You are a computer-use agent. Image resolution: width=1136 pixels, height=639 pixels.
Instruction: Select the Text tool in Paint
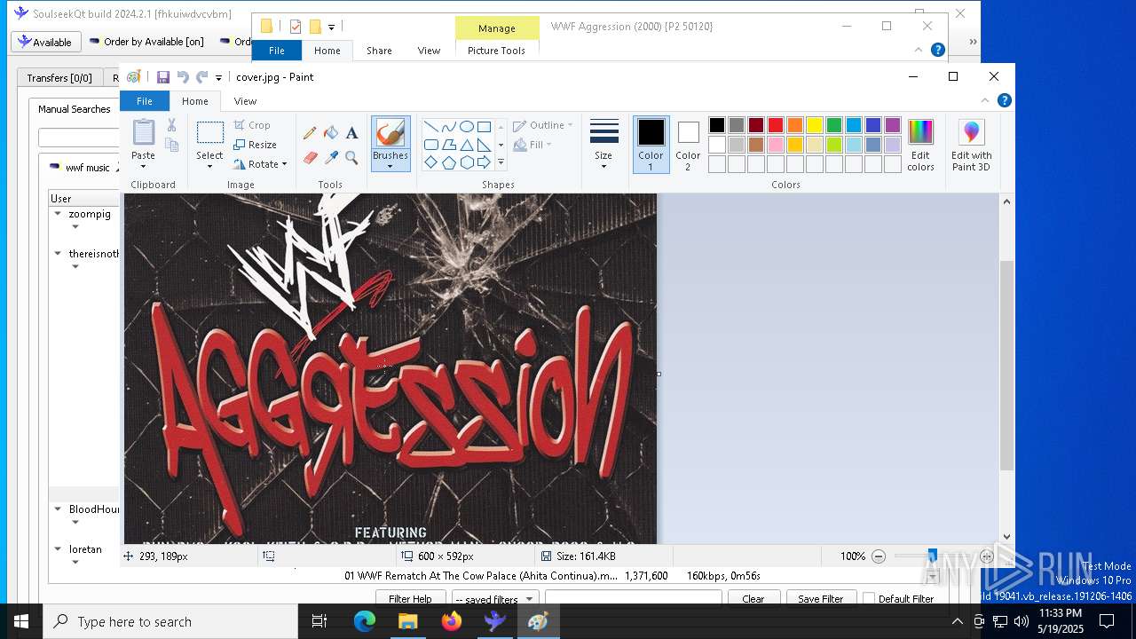click(x=352, y=133)
